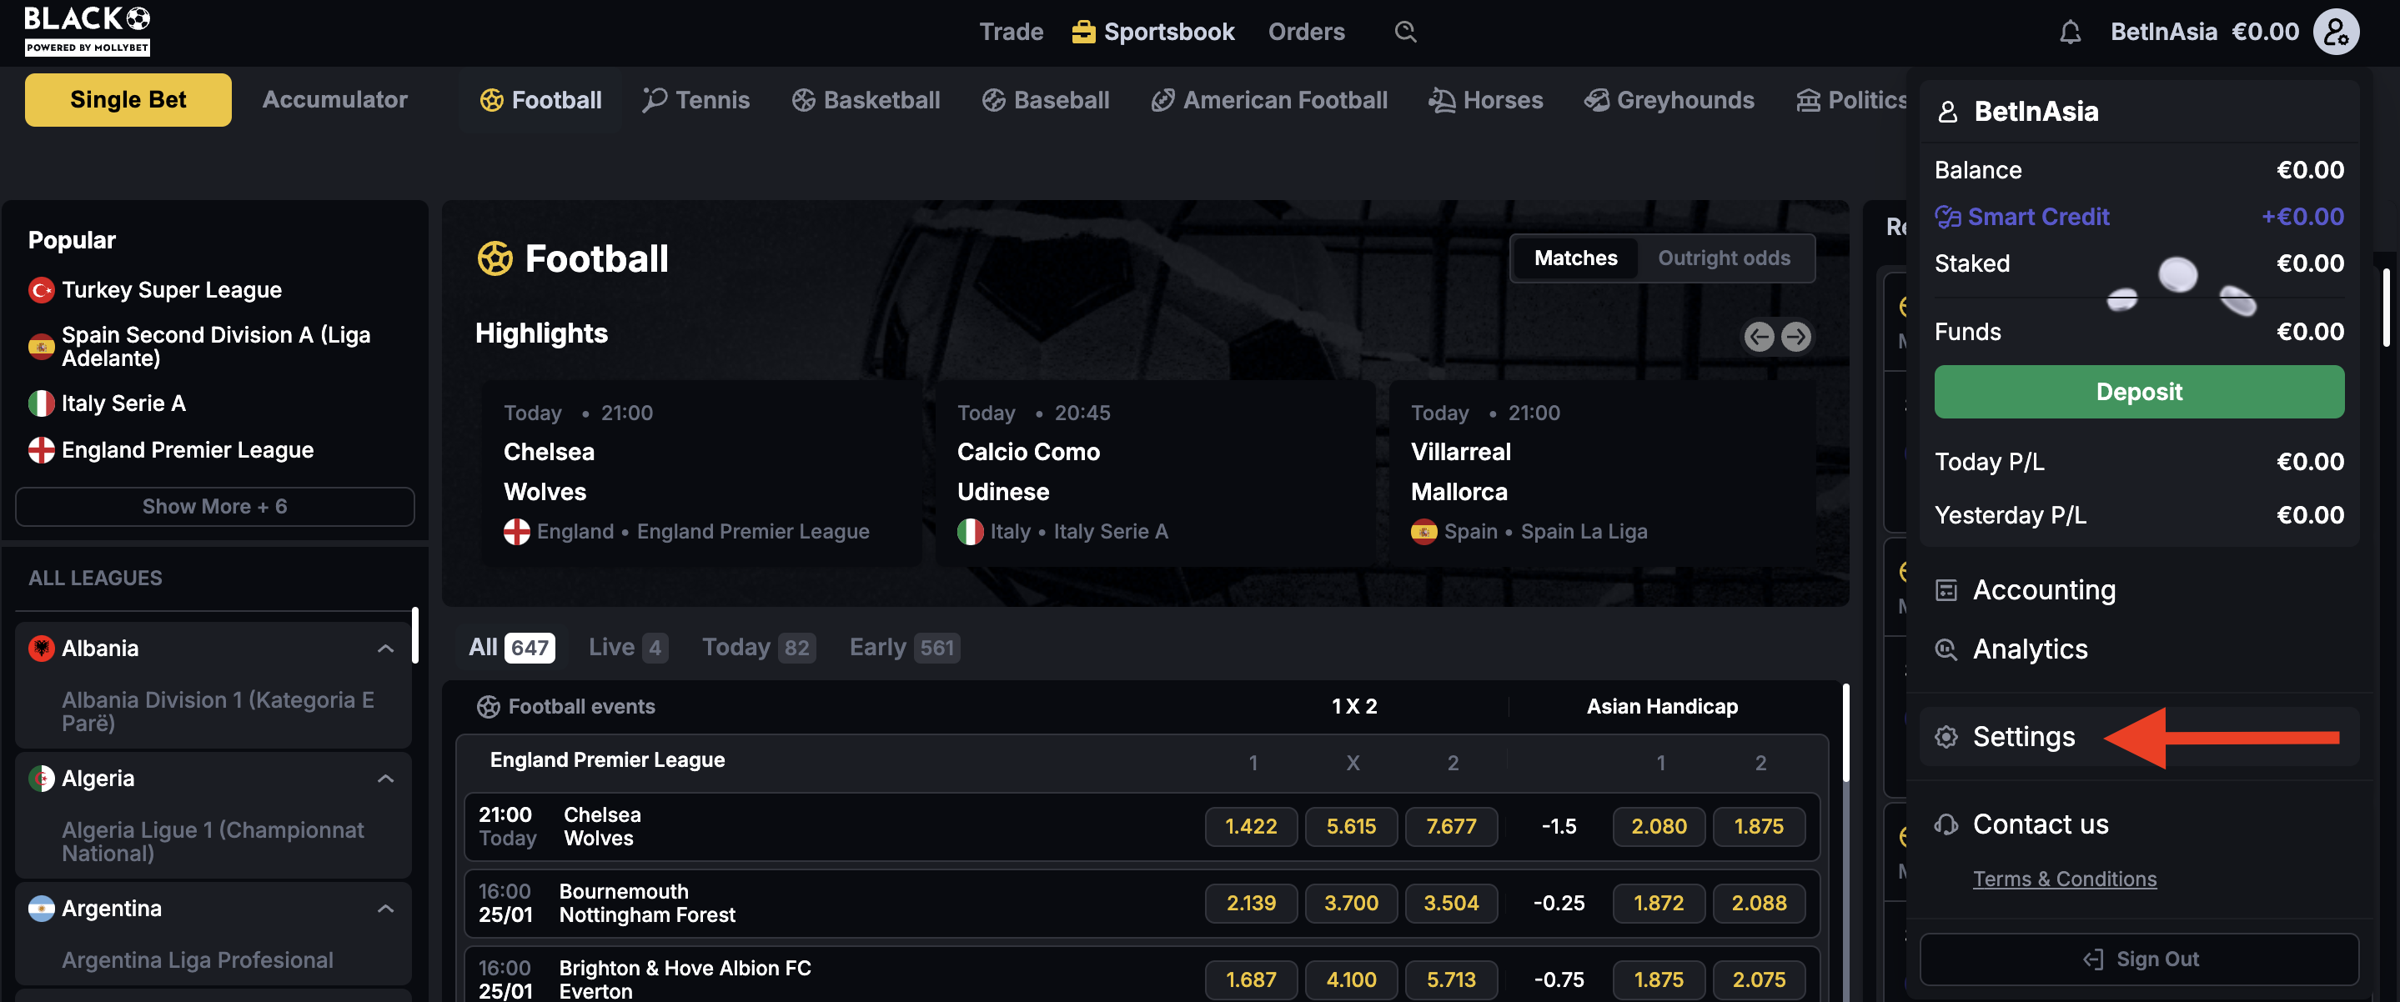Open Settings gear in account menu
This screenshot has width=2400, height=1002.
1946,737
